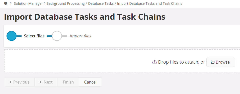Click the chevron after Solution Manager breadcrumb
This screenshot has height=94, width=240.
pyautogui.click(x=45, y=3)
